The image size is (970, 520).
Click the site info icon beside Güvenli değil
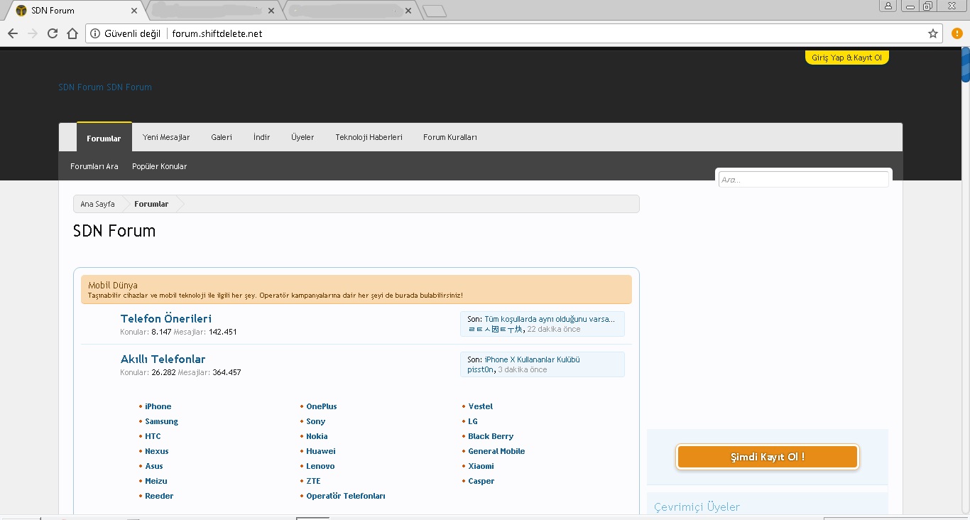(x=95, y=33)
